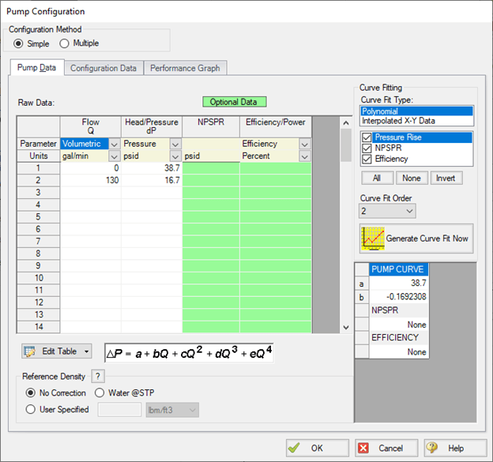Open the gal/min units dropdown
Screen dimensions: 493x462
114,156
